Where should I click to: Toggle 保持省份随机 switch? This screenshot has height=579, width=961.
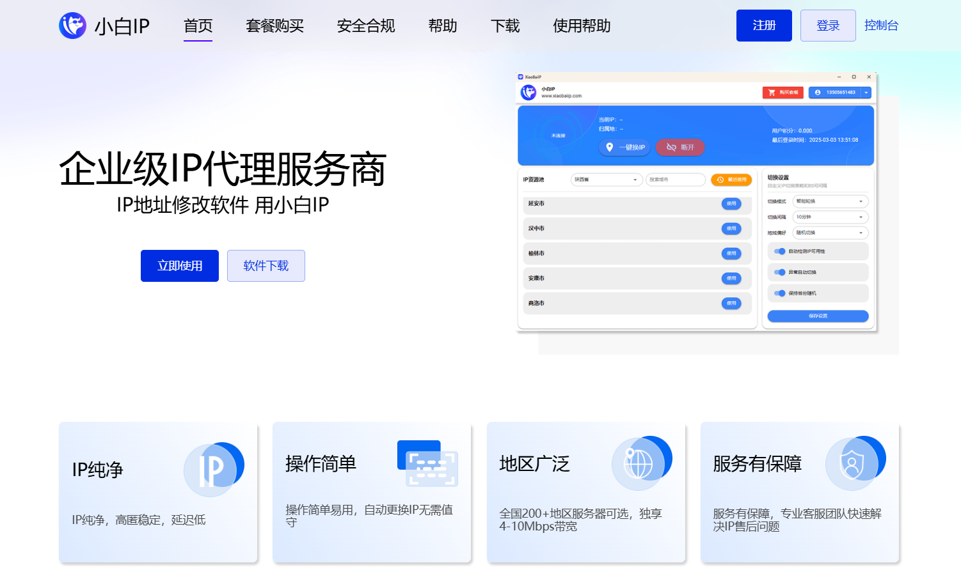[x=780, y=293]
